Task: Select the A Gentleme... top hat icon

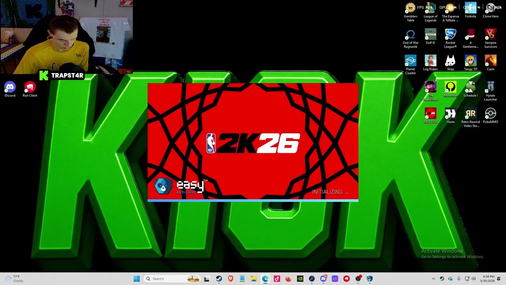Action: tap(470, 39)
